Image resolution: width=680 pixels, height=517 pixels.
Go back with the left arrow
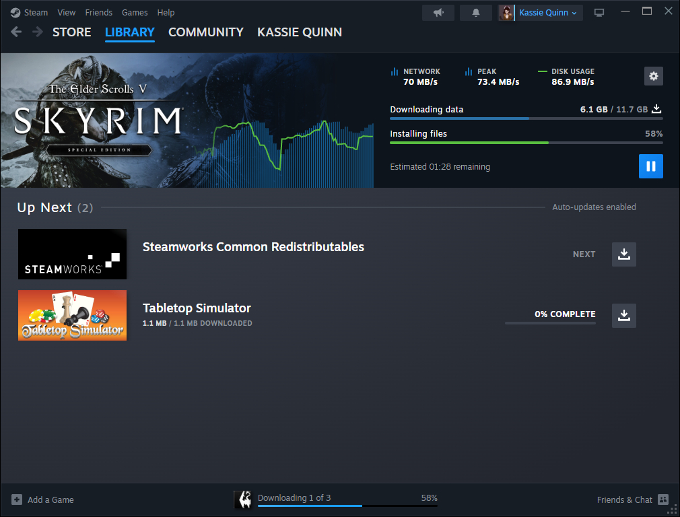pyautogui.click(x=16, y=32)
